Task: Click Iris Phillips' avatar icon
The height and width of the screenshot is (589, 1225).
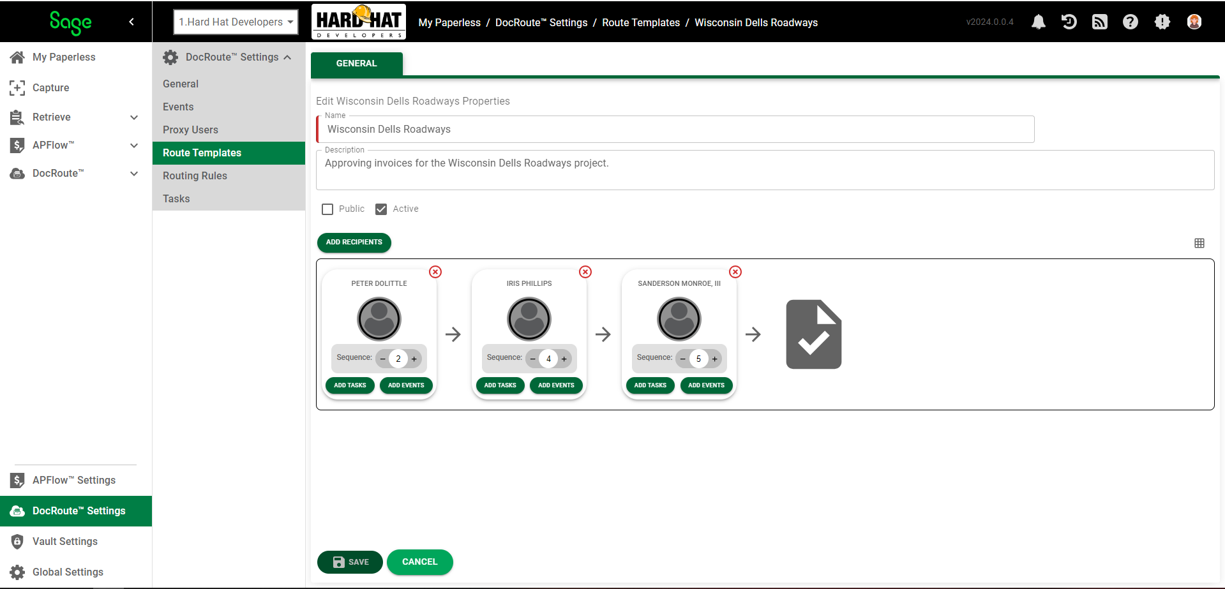Action: (529, 319)
